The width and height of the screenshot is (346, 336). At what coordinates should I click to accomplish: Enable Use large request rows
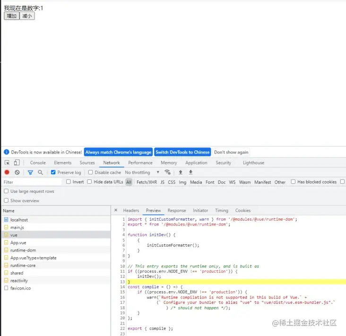tap(6, 191)
